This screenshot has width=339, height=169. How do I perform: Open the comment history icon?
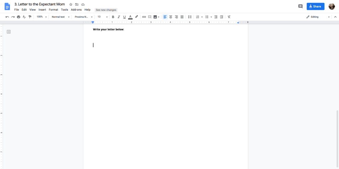pyautogui.click(x=300, y=6)
